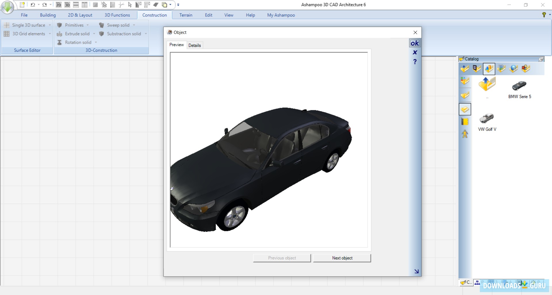This screenshot has width=552, height=295.
Task: Toggle the grid display icon
Action: [x=95, y=5]
